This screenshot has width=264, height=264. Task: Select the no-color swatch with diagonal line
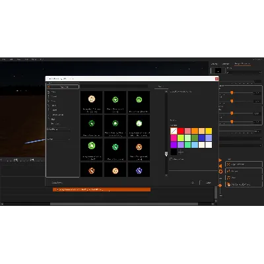(174, 131)
